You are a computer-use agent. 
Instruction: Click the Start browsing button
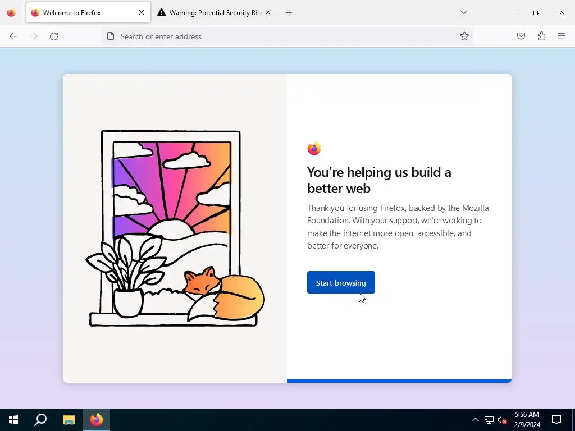pyautogui.click(x=341, y=283)
